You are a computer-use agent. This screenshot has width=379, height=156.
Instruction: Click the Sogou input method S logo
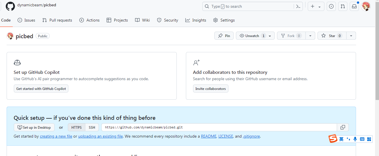[333, 139]
